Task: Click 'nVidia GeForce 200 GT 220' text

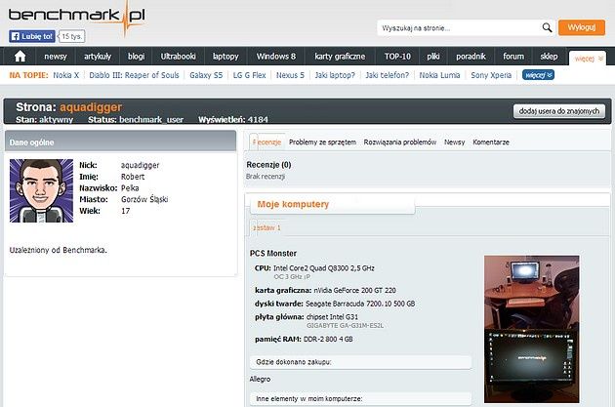Action: pos(354,290)
